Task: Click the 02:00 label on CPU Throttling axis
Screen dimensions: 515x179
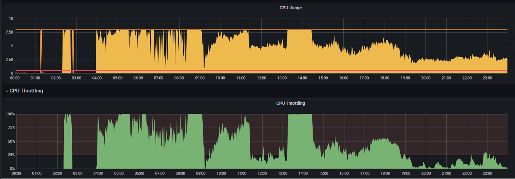Action: click(57, 173)
